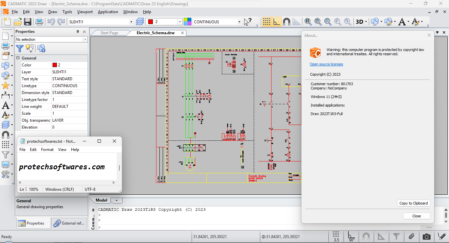Switch to the Start Page tab
Screen dimensions: 449x243
click(x=109, y=33)
